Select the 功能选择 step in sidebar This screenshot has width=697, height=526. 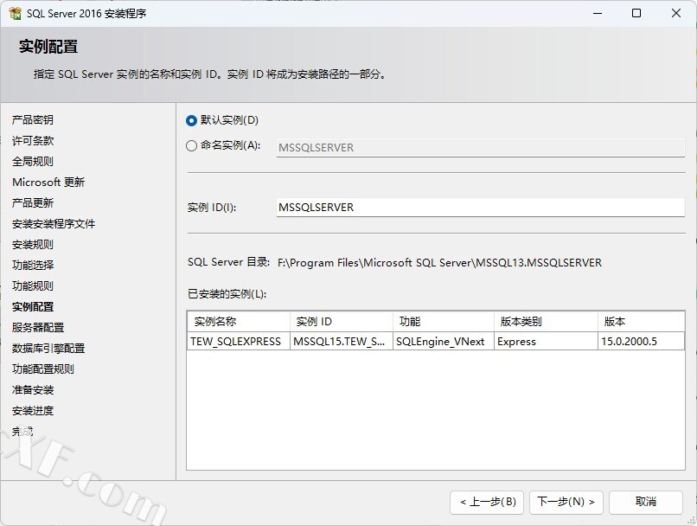33,265
